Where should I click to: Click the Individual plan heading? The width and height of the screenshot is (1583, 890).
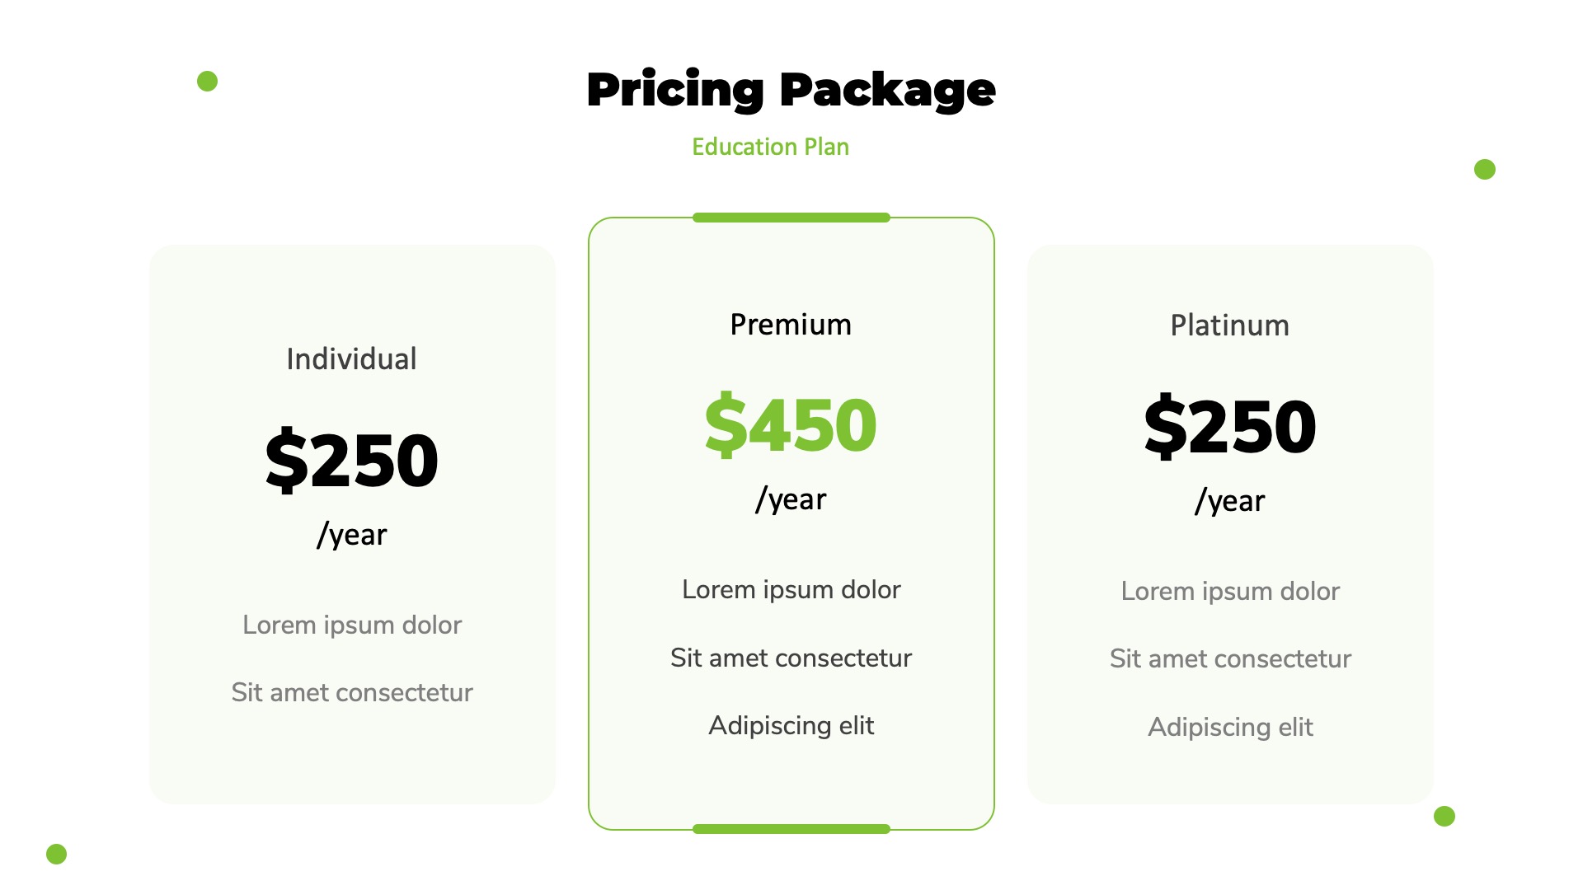click(351, 359)
